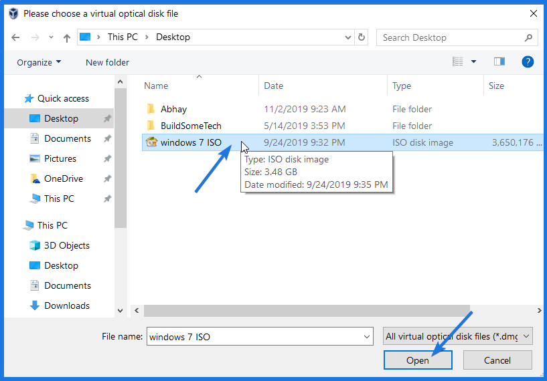Screen dimensions: 547x381
Task: Select 3D Objects under This PC
Action: coord(66,245)
